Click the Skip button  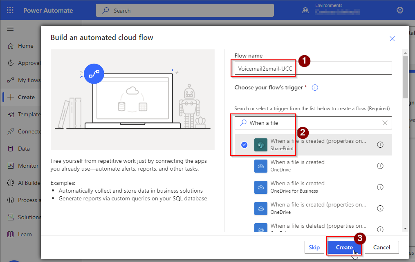[x=314, y=247]
